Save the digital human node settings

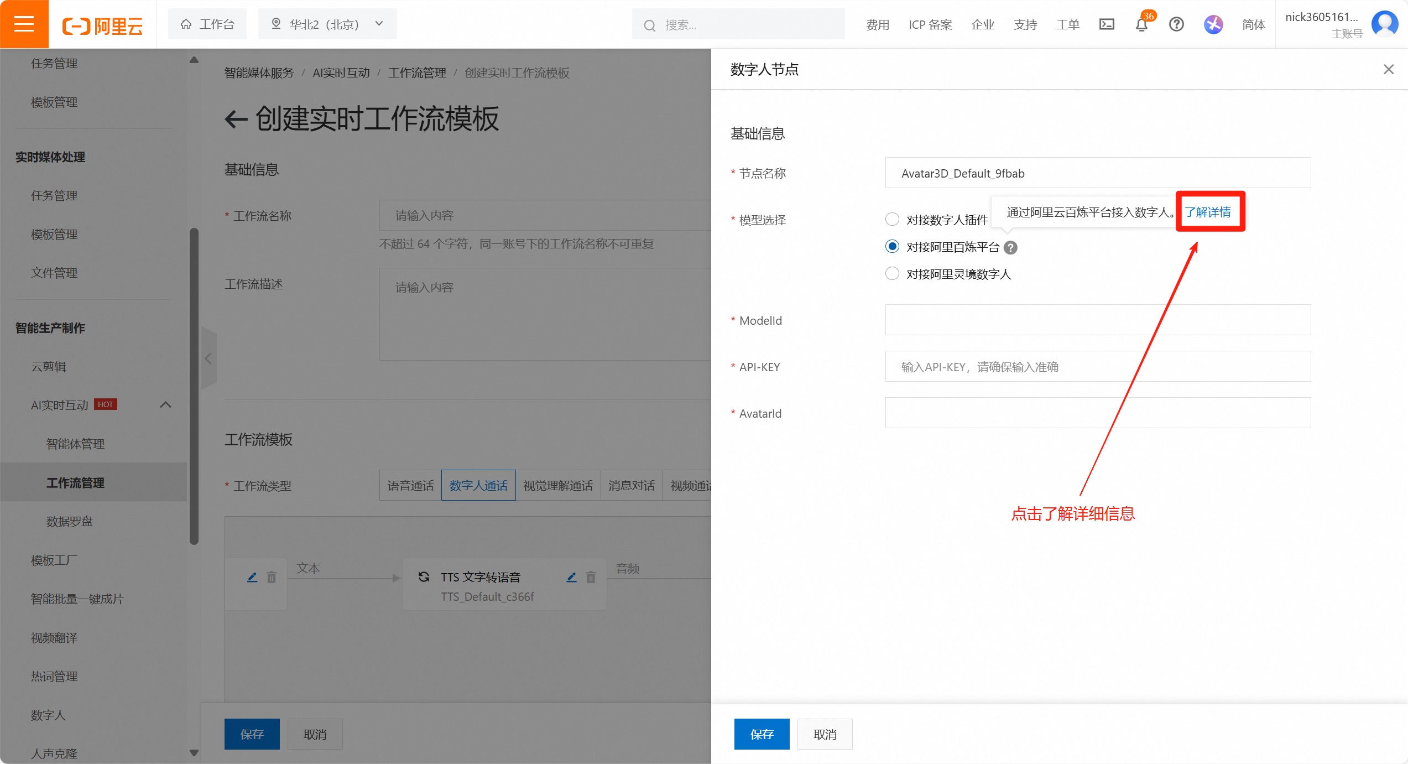point(762,734)
